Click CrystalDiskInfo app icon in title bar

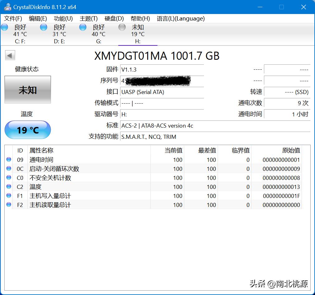point(7,7)
